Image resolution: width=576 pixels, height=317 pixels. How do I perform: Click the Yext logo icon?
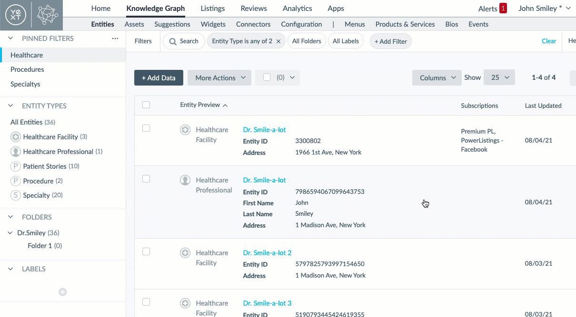(x=15, y=15)
